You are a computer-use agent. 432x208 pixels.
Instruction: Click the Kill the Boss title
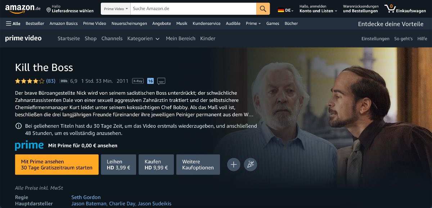(x=44, y=67)
